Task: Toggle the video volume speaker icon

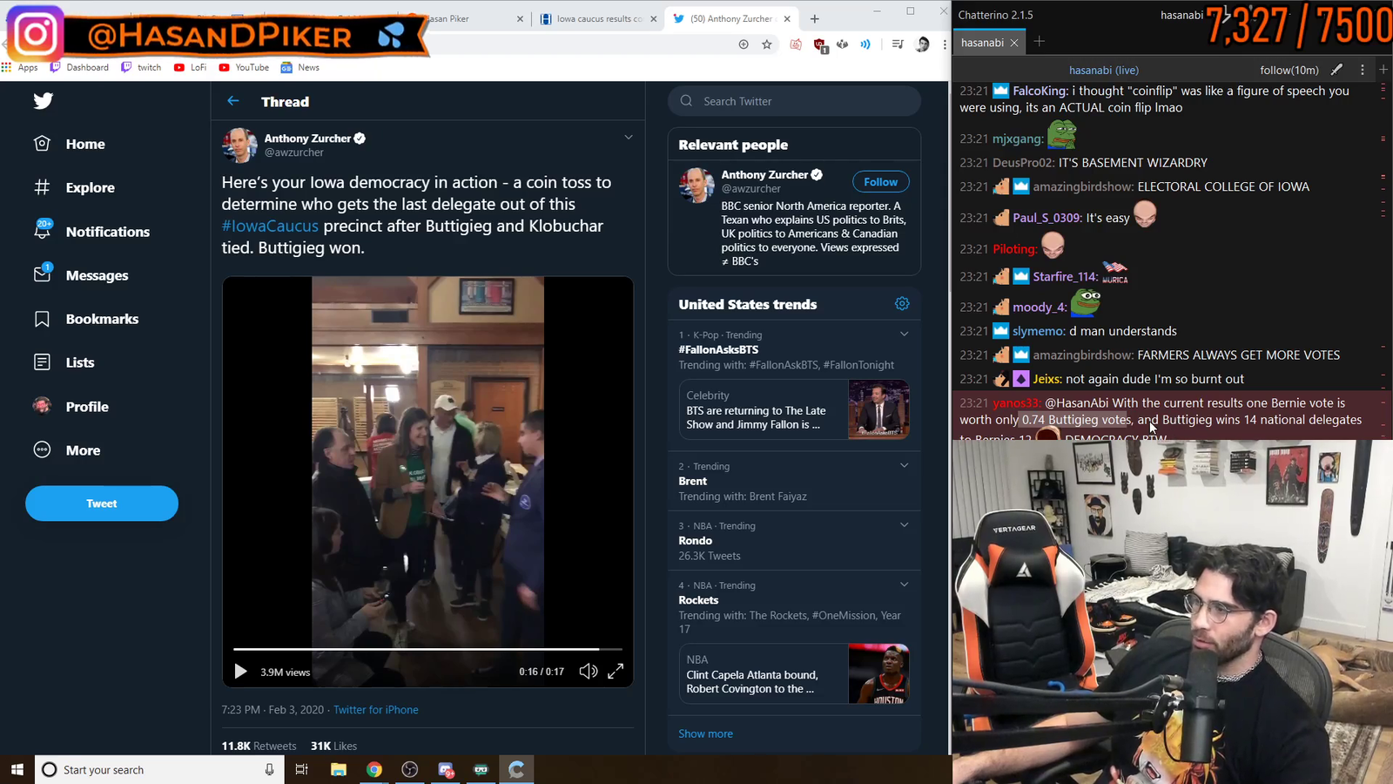Action: (x=589, y=671)
